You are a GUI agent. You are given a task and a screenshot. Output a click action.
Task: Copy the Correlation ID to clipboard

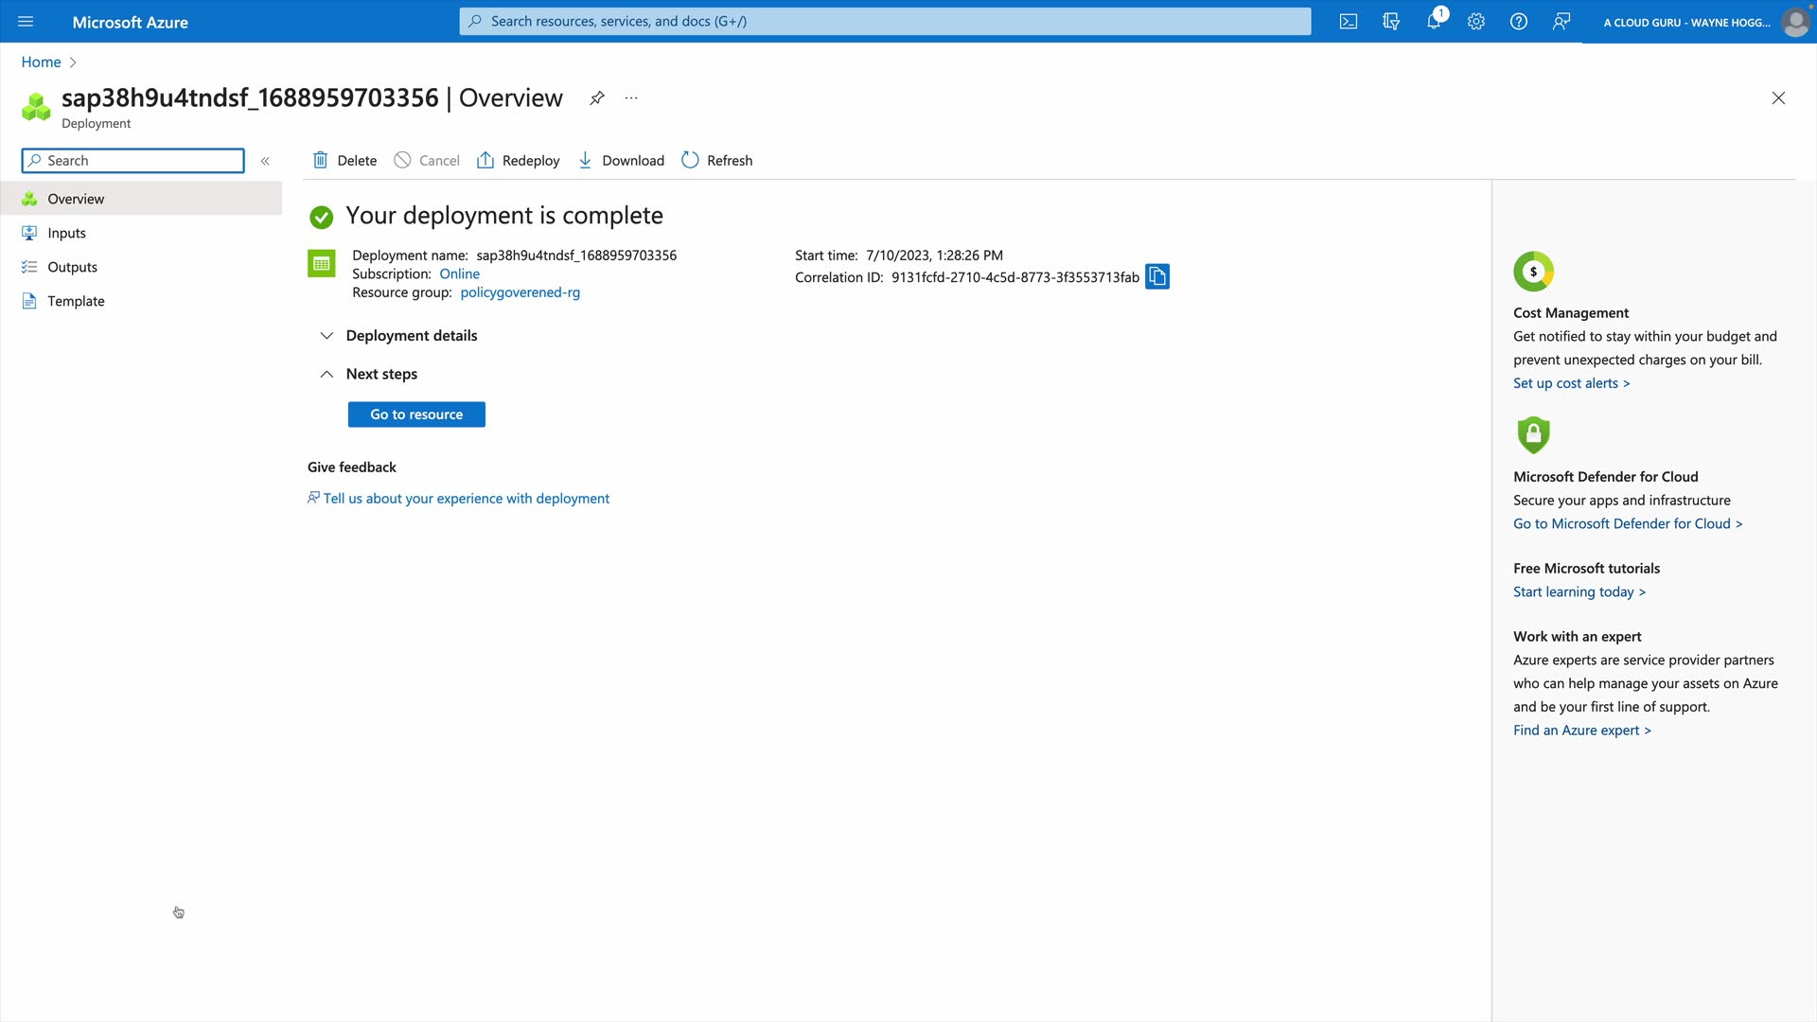pyautogui.click(x=1157, y=276)
